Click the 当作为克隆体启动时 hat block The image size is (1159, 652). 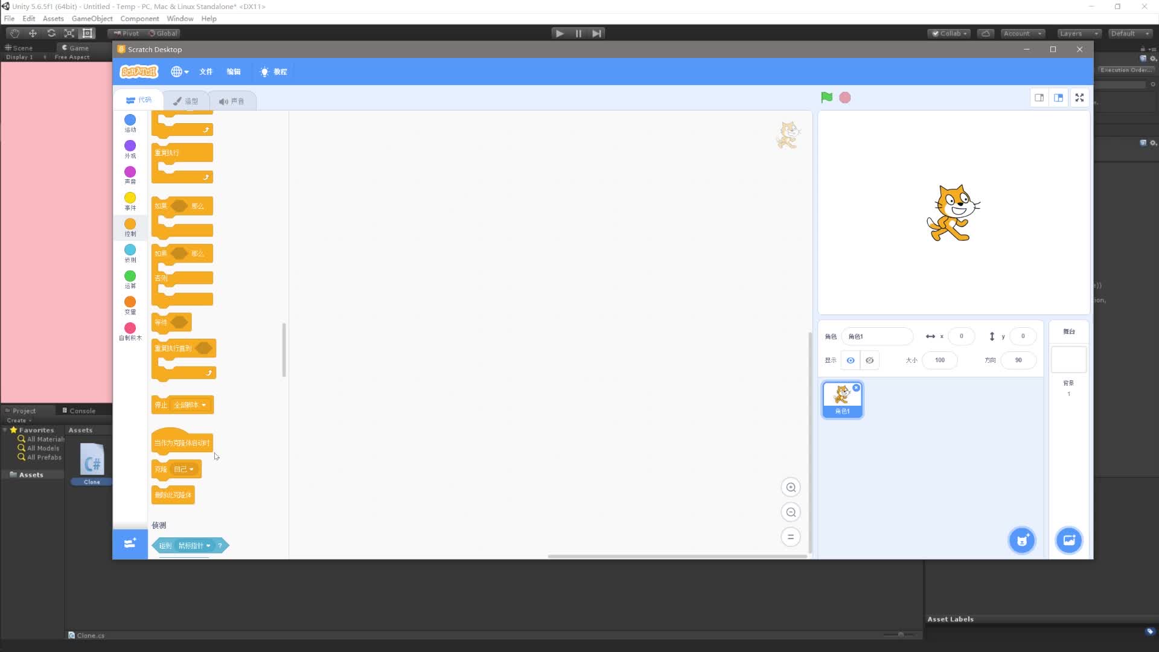(182, 441)
